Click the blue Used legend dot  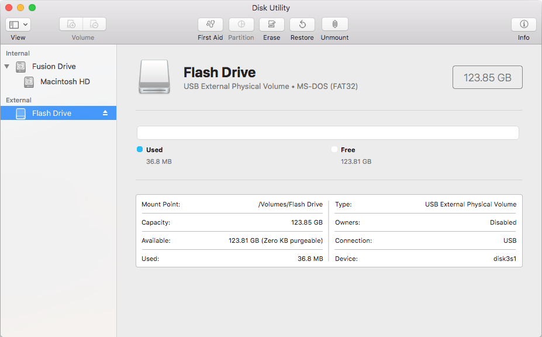(140, 149)
